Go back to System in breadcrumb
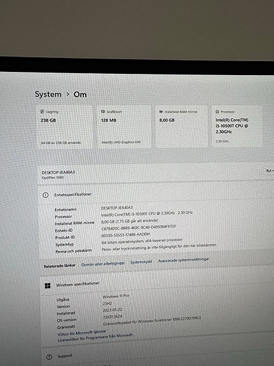The height and width of the screenshot is (366, 274). (x=48, y=94)
